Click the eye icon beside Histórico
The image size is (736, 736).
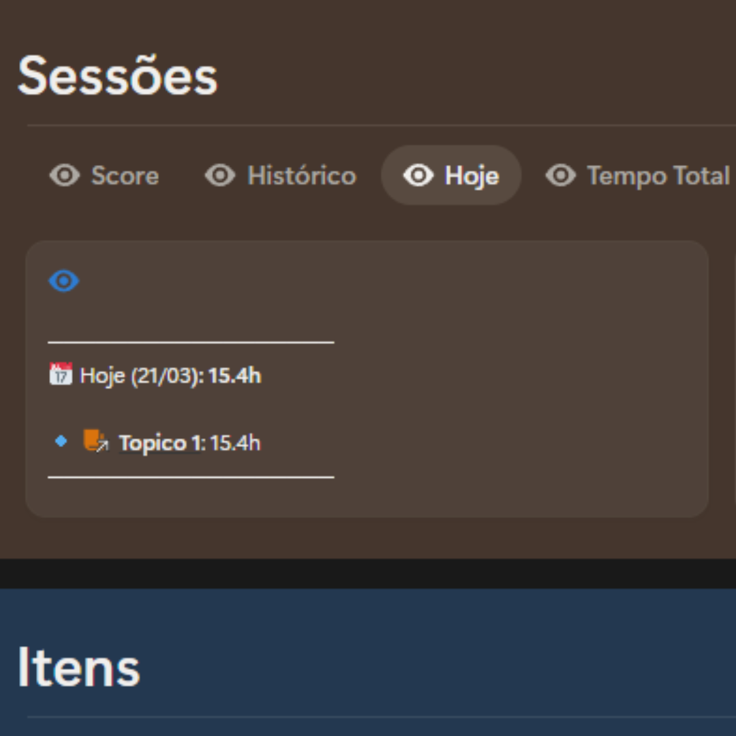pos(220,176)
